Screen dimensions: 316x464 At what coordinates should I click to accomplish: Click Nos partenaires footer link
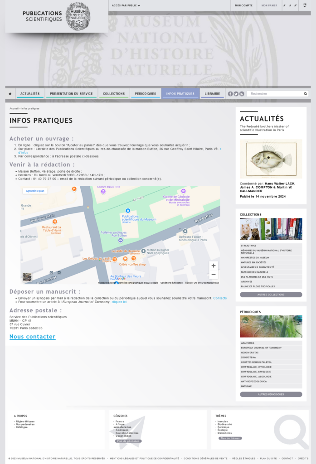[25, 424]
